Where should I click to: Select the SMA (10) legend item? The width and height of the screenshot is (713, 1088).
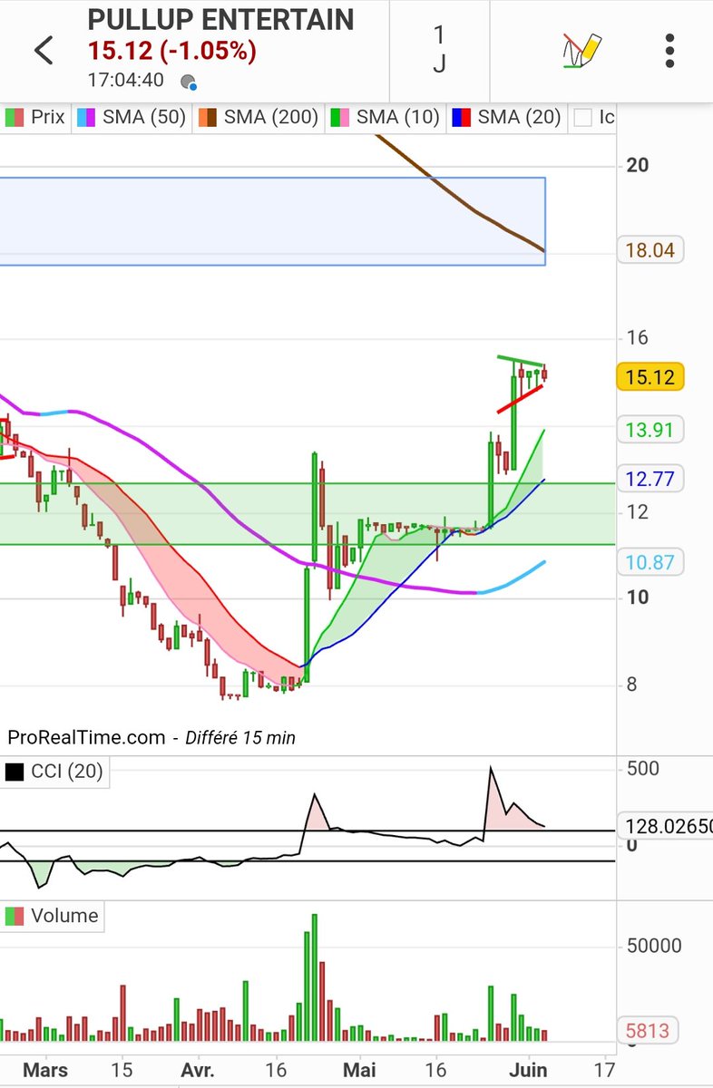click(x=386, y=117)
